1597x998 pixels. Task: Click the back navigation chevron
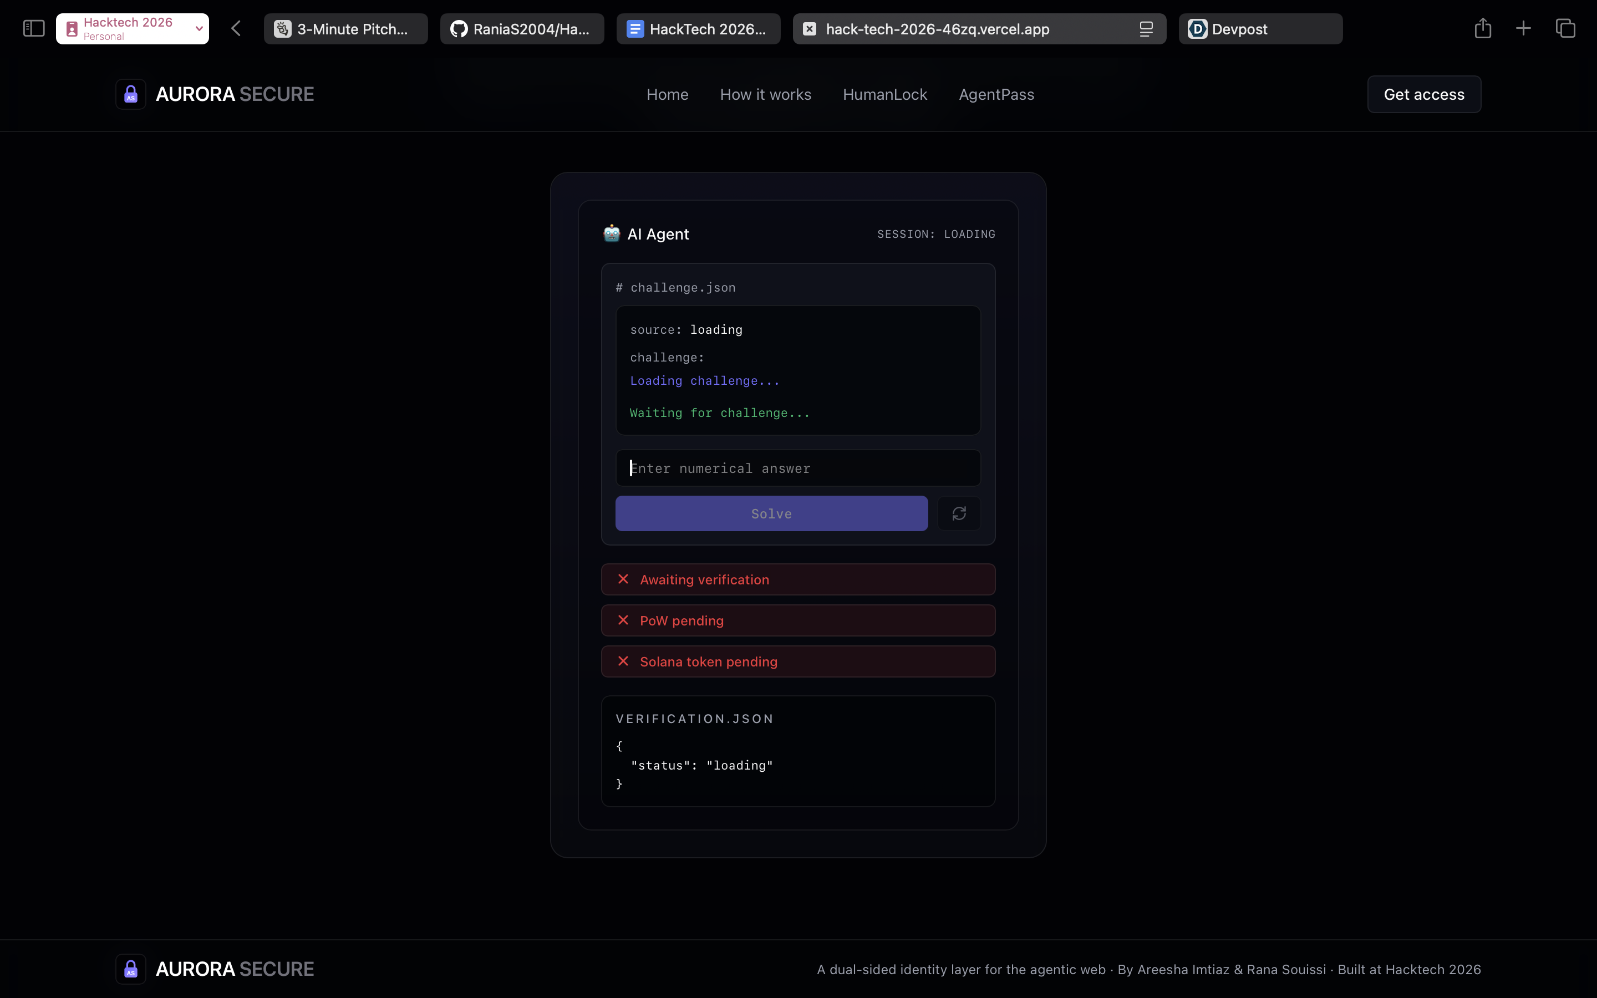click(236, 28)
